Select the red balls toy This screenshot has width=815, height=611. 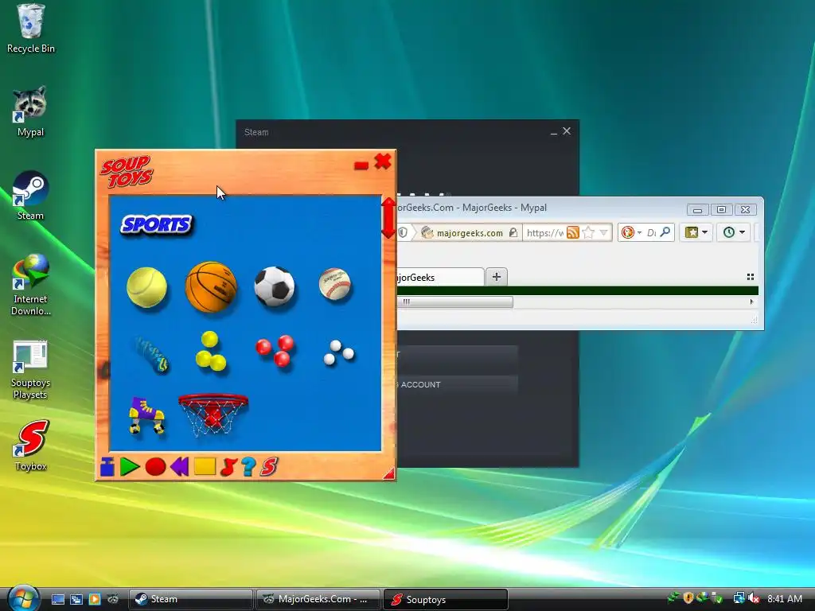(275, 350)
